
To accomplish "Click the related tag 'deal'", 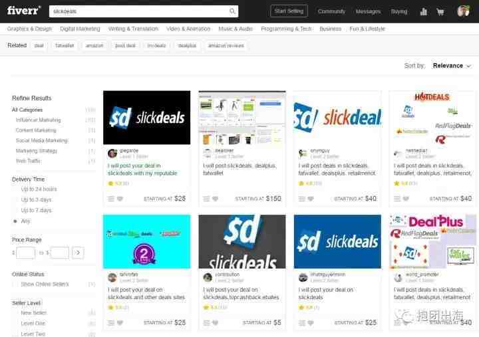I will pyautogui.click(x=39, y=45).
